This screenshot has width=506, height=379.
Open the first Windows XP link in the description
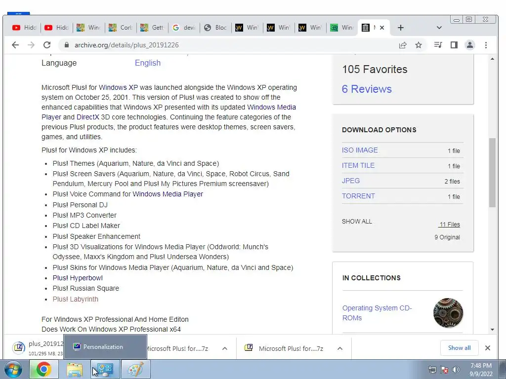tap(118, 87)
